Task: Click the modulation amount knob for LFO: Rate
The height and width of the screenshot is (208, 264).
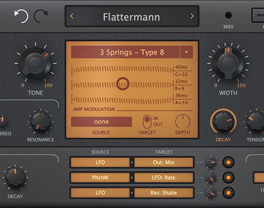Action: 211,178
